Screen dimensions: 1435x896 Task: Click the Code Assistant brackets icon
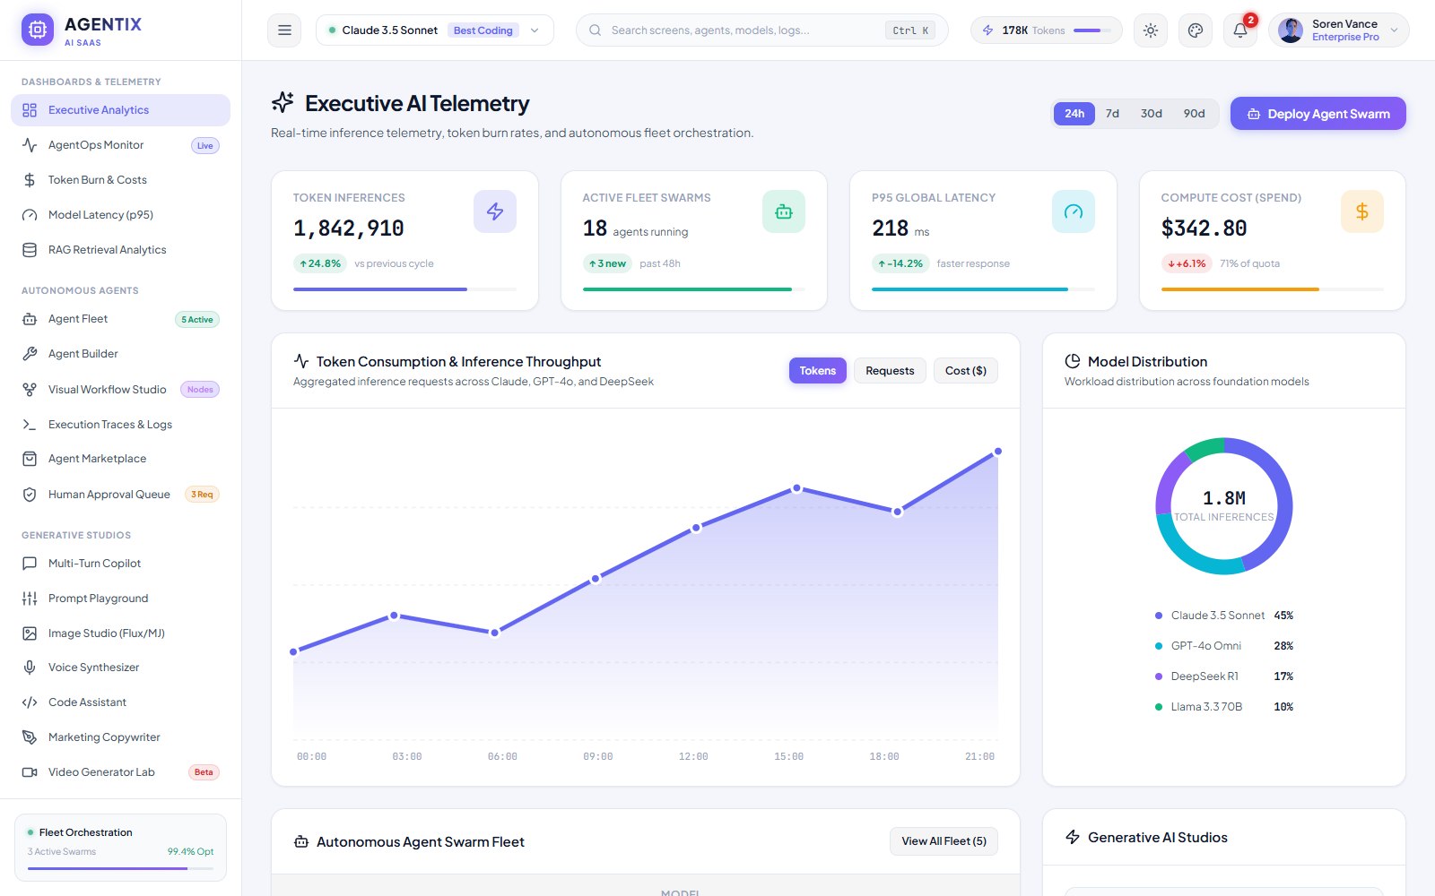[30, 702]
